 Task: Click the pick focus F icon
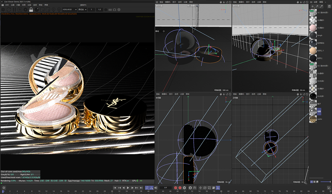53,10
